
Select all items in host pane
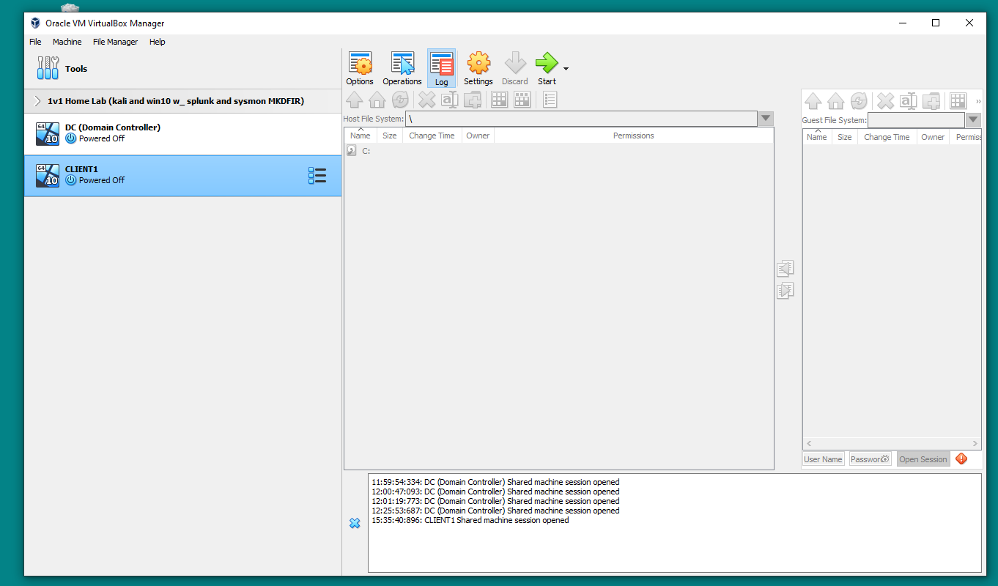(499, 100)
